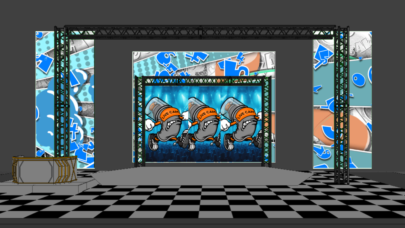
Task: Click the inner truss frame's left leg
Action: click(140, 123)
